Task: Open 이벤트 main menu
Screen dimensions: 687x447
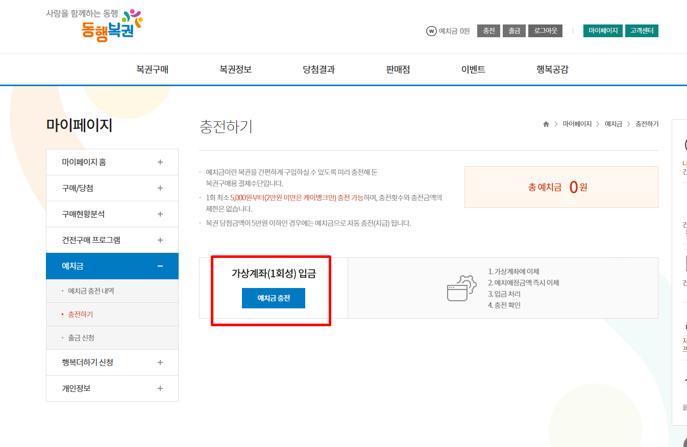Action: [x=473, y=70]
